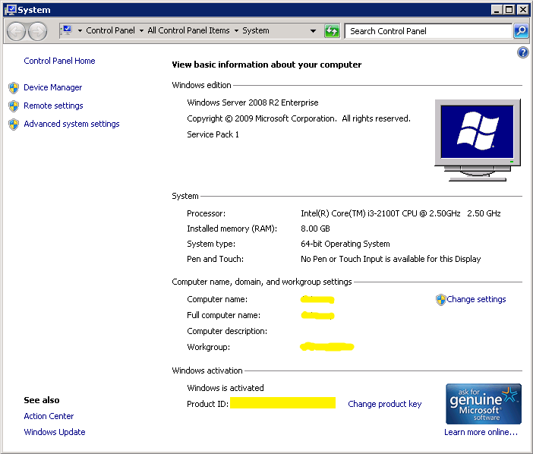Click shield icon beside Advanced system settings
Image resolution: width=533 pixels, height=454 pixels.
click(14, 125)
